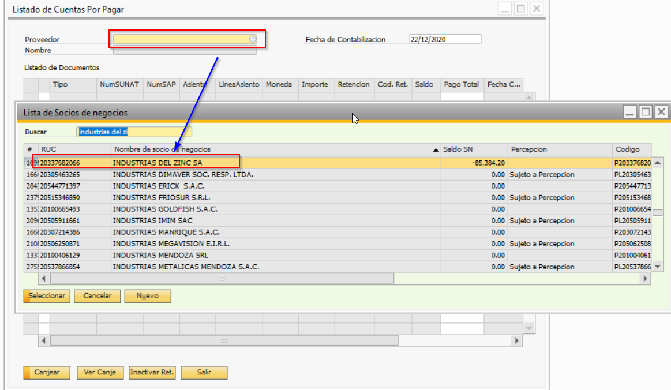The width and height of the screenshot is (671, 390).
Task: Close the Listado de Cuentas Por Pagar window
Action: pyautogui.click(x=537, y=9)
